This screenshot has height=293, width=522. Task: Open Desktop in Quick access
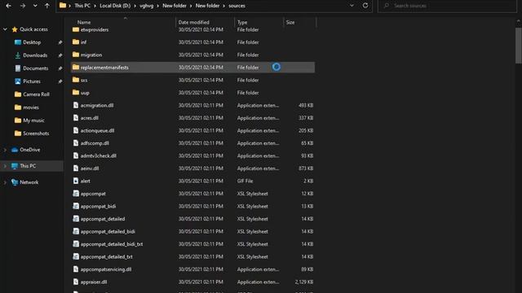[32, 42]
